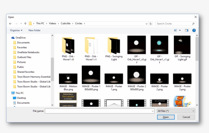The height and width of the screenshot is (133, 209).
Task: Click the folder icon in address bar
Action: pos(30,23)
